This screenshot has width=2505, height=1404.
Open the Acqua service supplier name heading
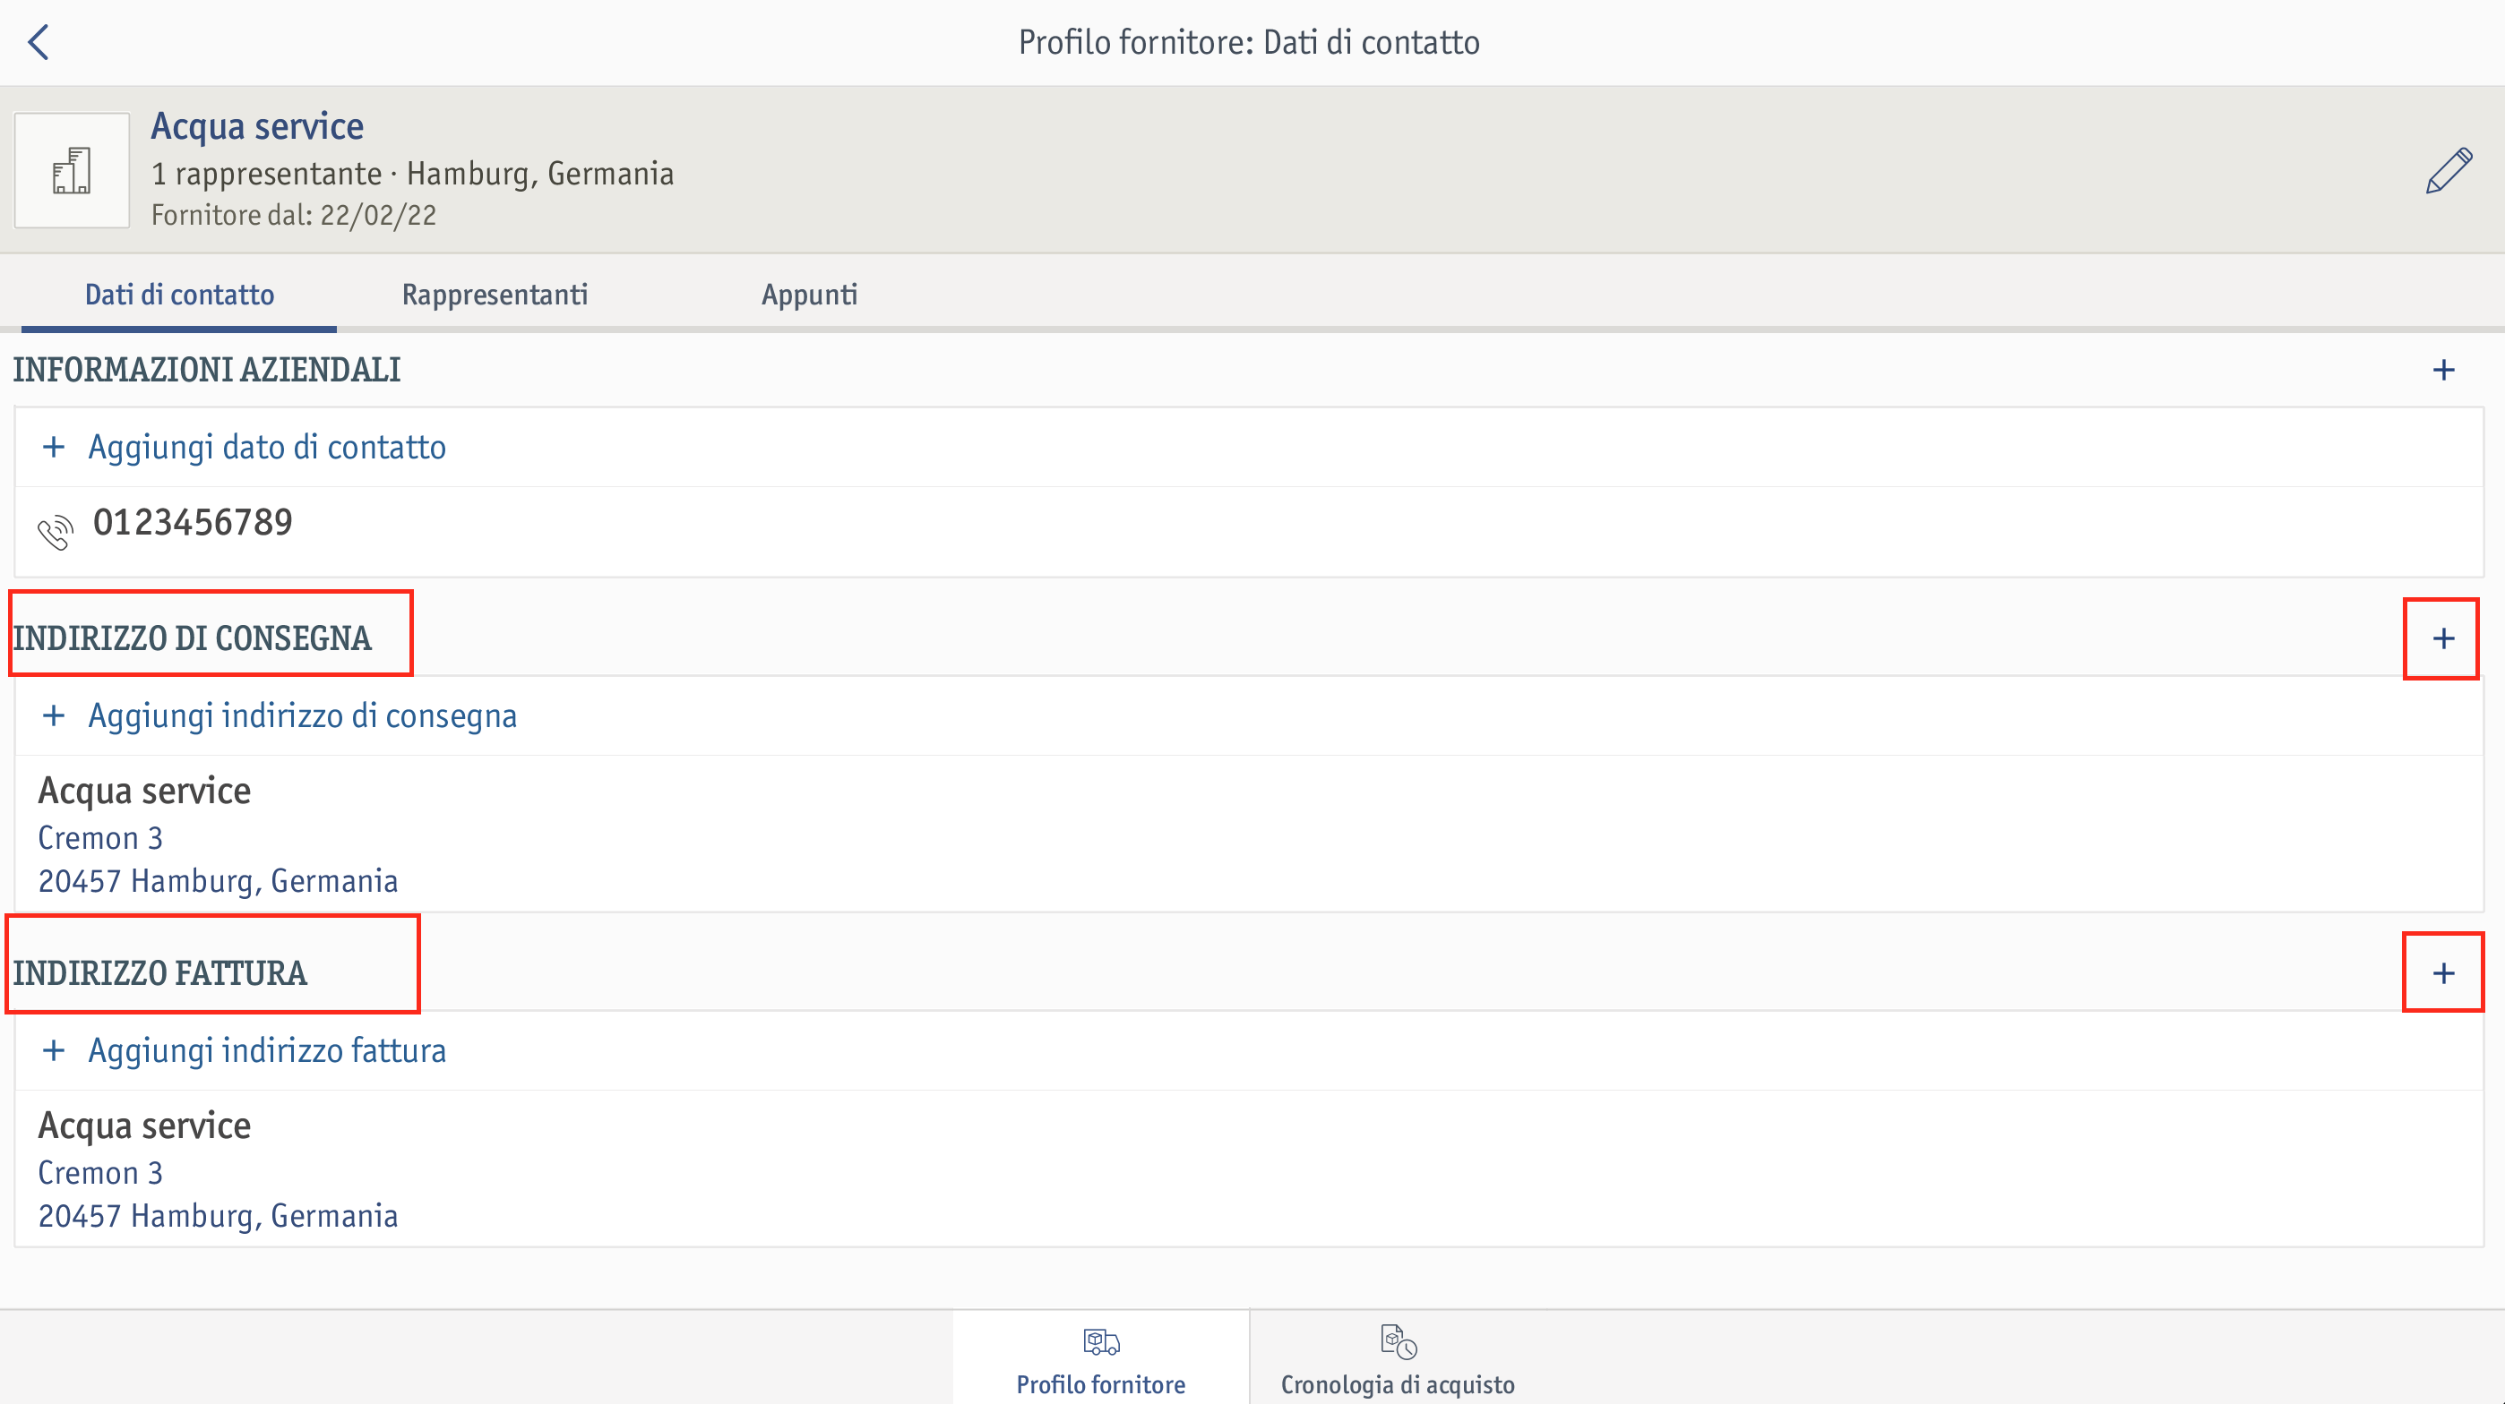click(257, 126)
